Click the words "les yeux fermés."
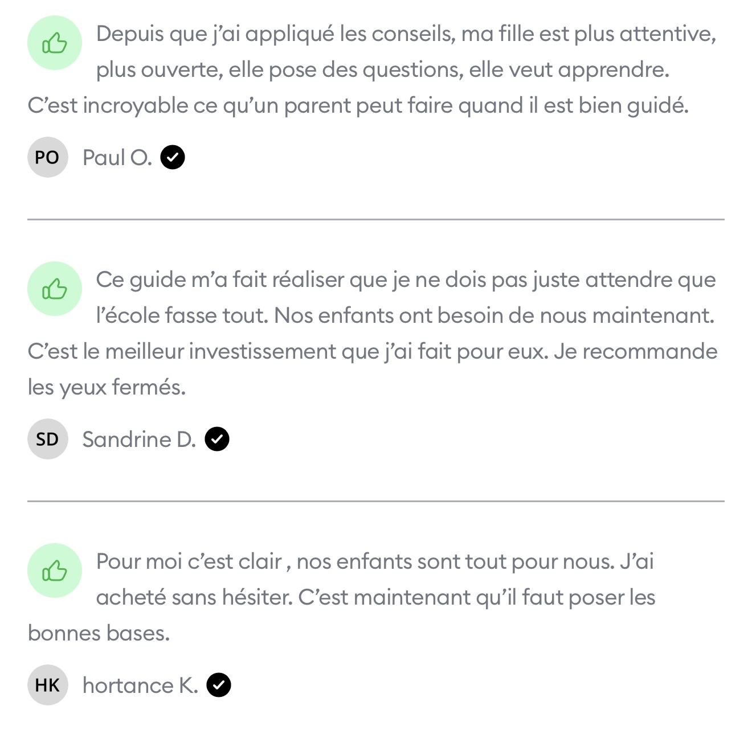This screenshot has height=743, width=752. click(107, 387)
